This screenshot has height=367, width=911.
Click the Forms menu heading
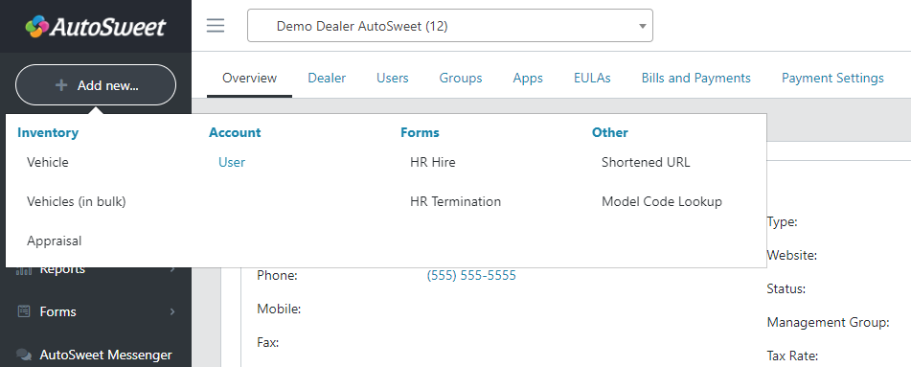point(421,132)
